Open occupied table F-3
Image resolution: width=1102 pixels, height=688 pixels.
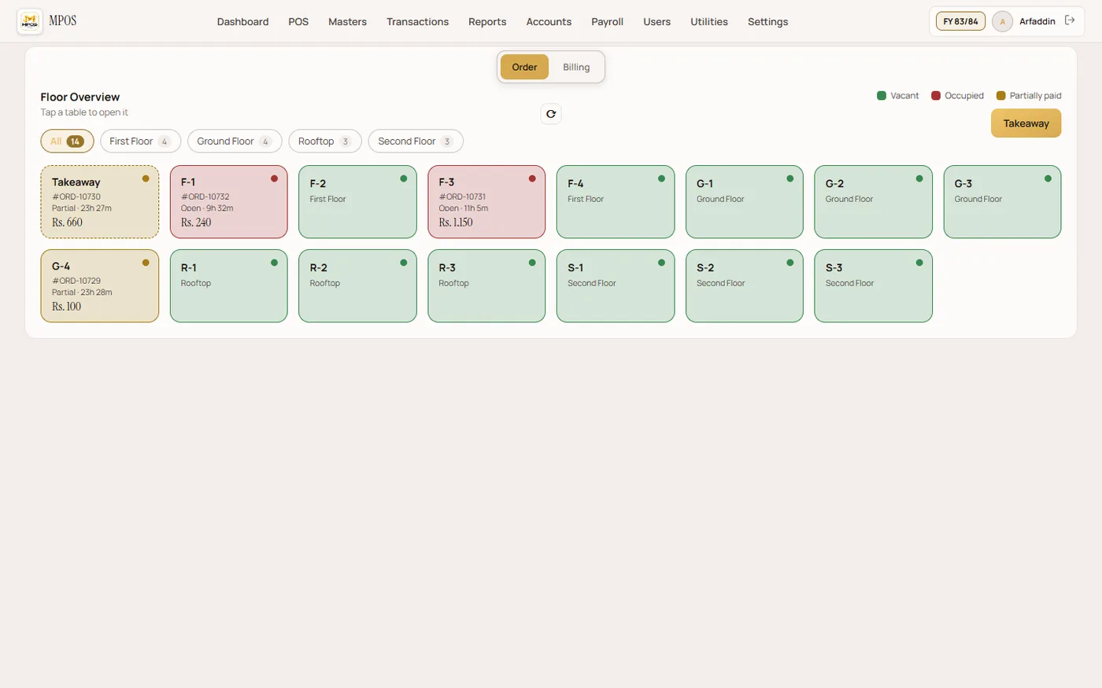(486, 202)
